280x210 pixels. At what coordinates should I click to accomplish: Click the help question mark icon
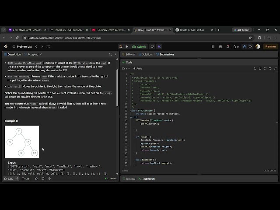tap(49, 178)
